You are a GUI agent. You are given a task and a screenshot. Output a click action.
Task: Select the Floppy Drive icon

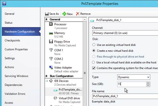tap(51, 42)
